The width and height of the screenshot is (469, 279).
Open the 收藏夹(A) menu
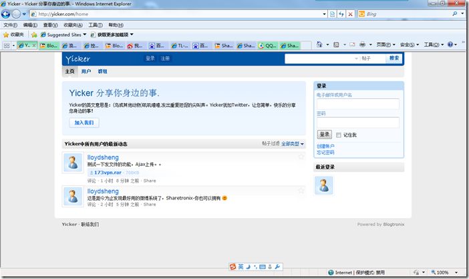click(x=73, y=25)
